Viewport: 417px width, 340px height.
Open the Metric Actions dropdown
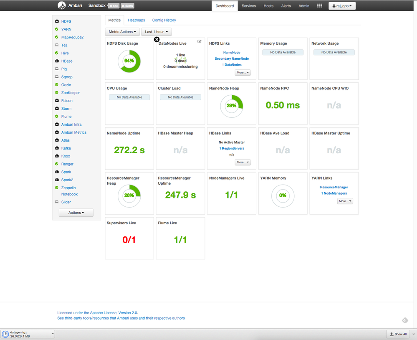coord(122,32)
